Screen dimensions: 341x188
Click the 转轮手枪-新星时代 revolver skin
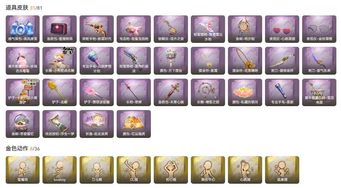point(97,29)
